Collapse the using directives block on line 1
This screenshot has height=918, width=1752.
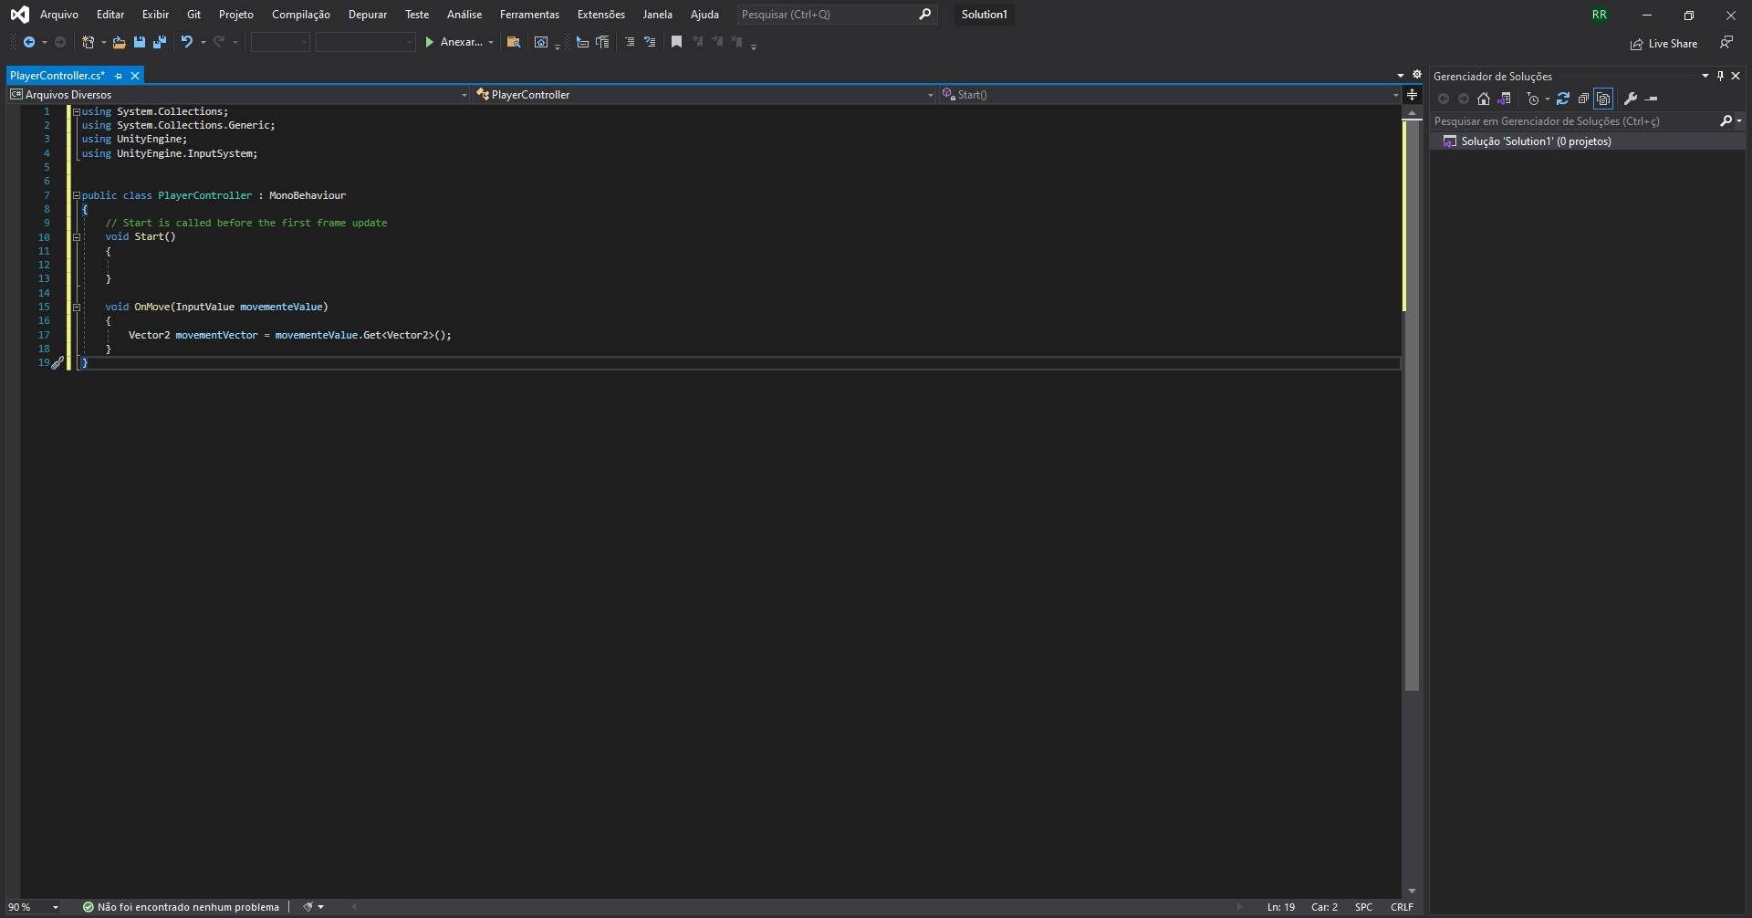(x=77, y=111)
